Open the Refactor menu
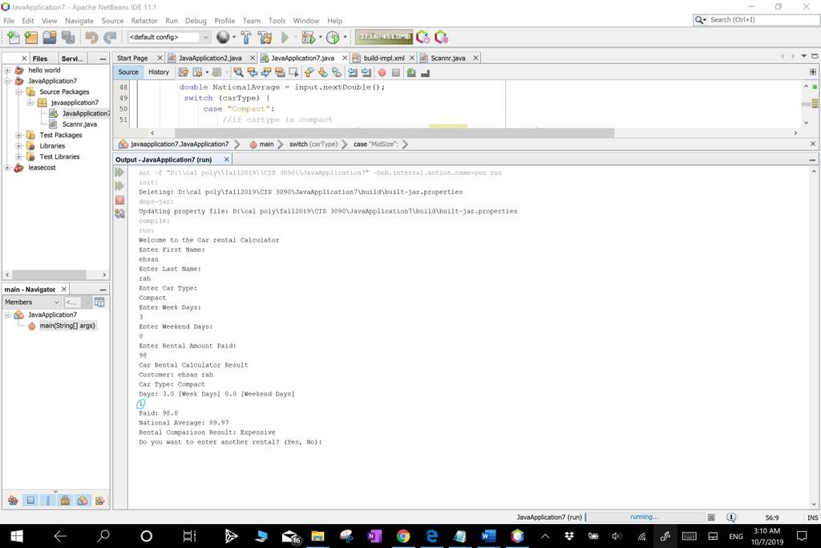This screenshot has width=821, height=548. click(144, 21)
